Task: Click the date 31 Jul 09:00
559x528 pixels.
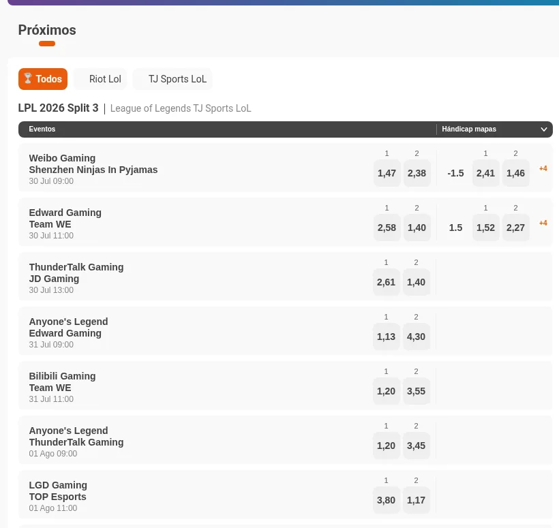Action: click(x=51, y=345)
